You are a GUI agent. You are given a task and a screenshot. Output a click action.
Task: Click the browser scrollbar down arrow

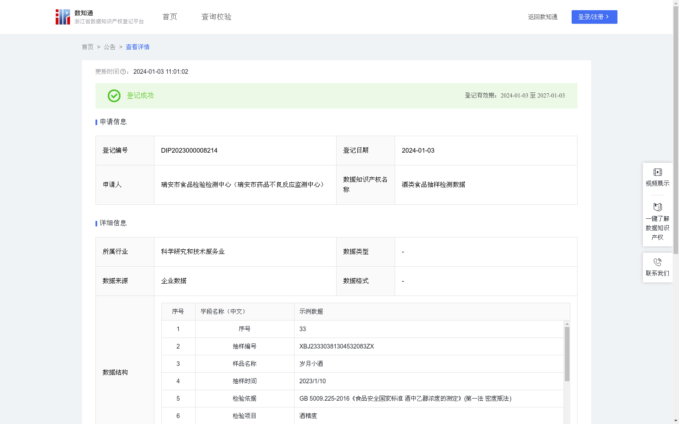tap(676, 421)
